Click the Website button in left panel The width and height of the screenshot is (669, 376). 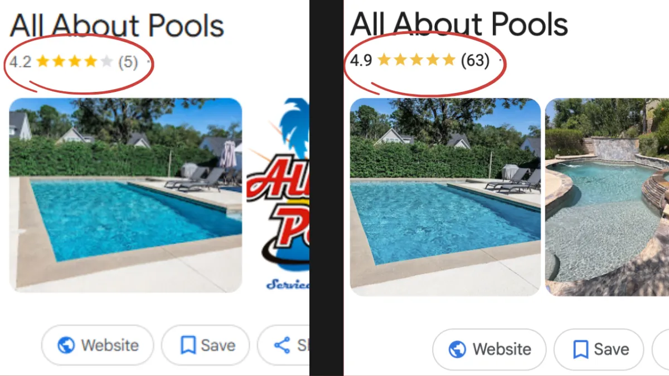tap(98, 345)
